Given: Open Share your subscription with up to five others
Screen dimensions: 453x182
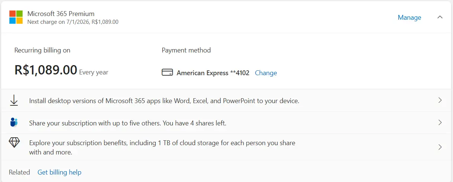Looking at the screenshot, I should [x=128, y=123].
